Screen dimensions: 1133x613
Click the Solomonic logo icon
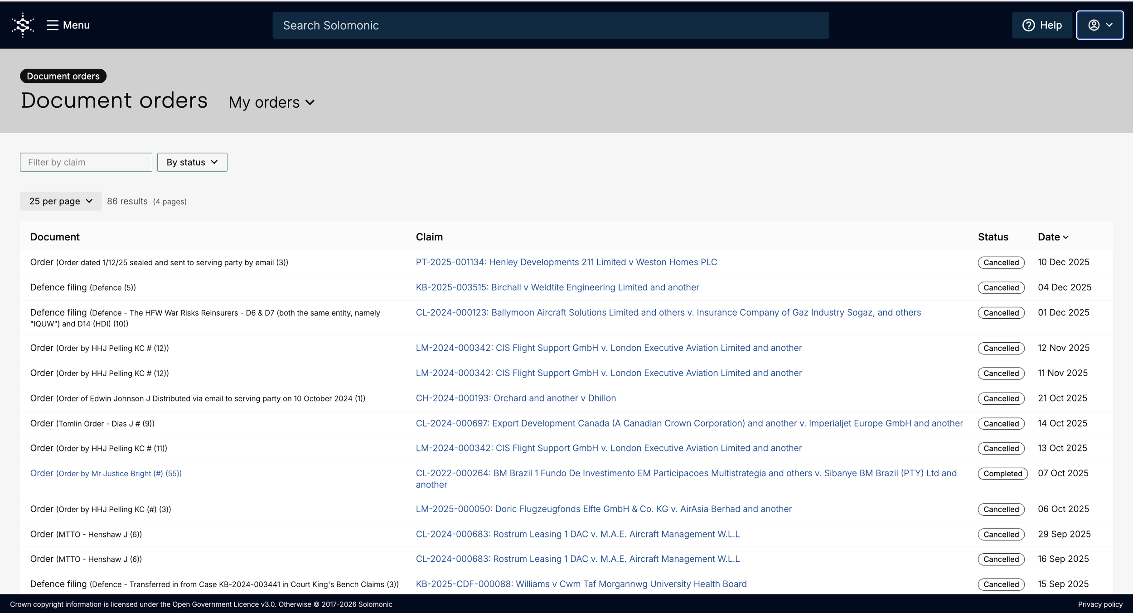(x=23, y=25)
